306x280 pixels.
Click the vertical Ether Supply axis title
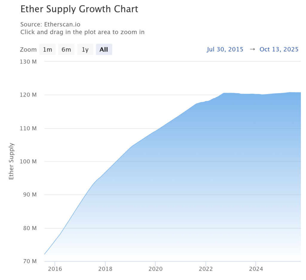pyautogui.click(x=11, y=161)
